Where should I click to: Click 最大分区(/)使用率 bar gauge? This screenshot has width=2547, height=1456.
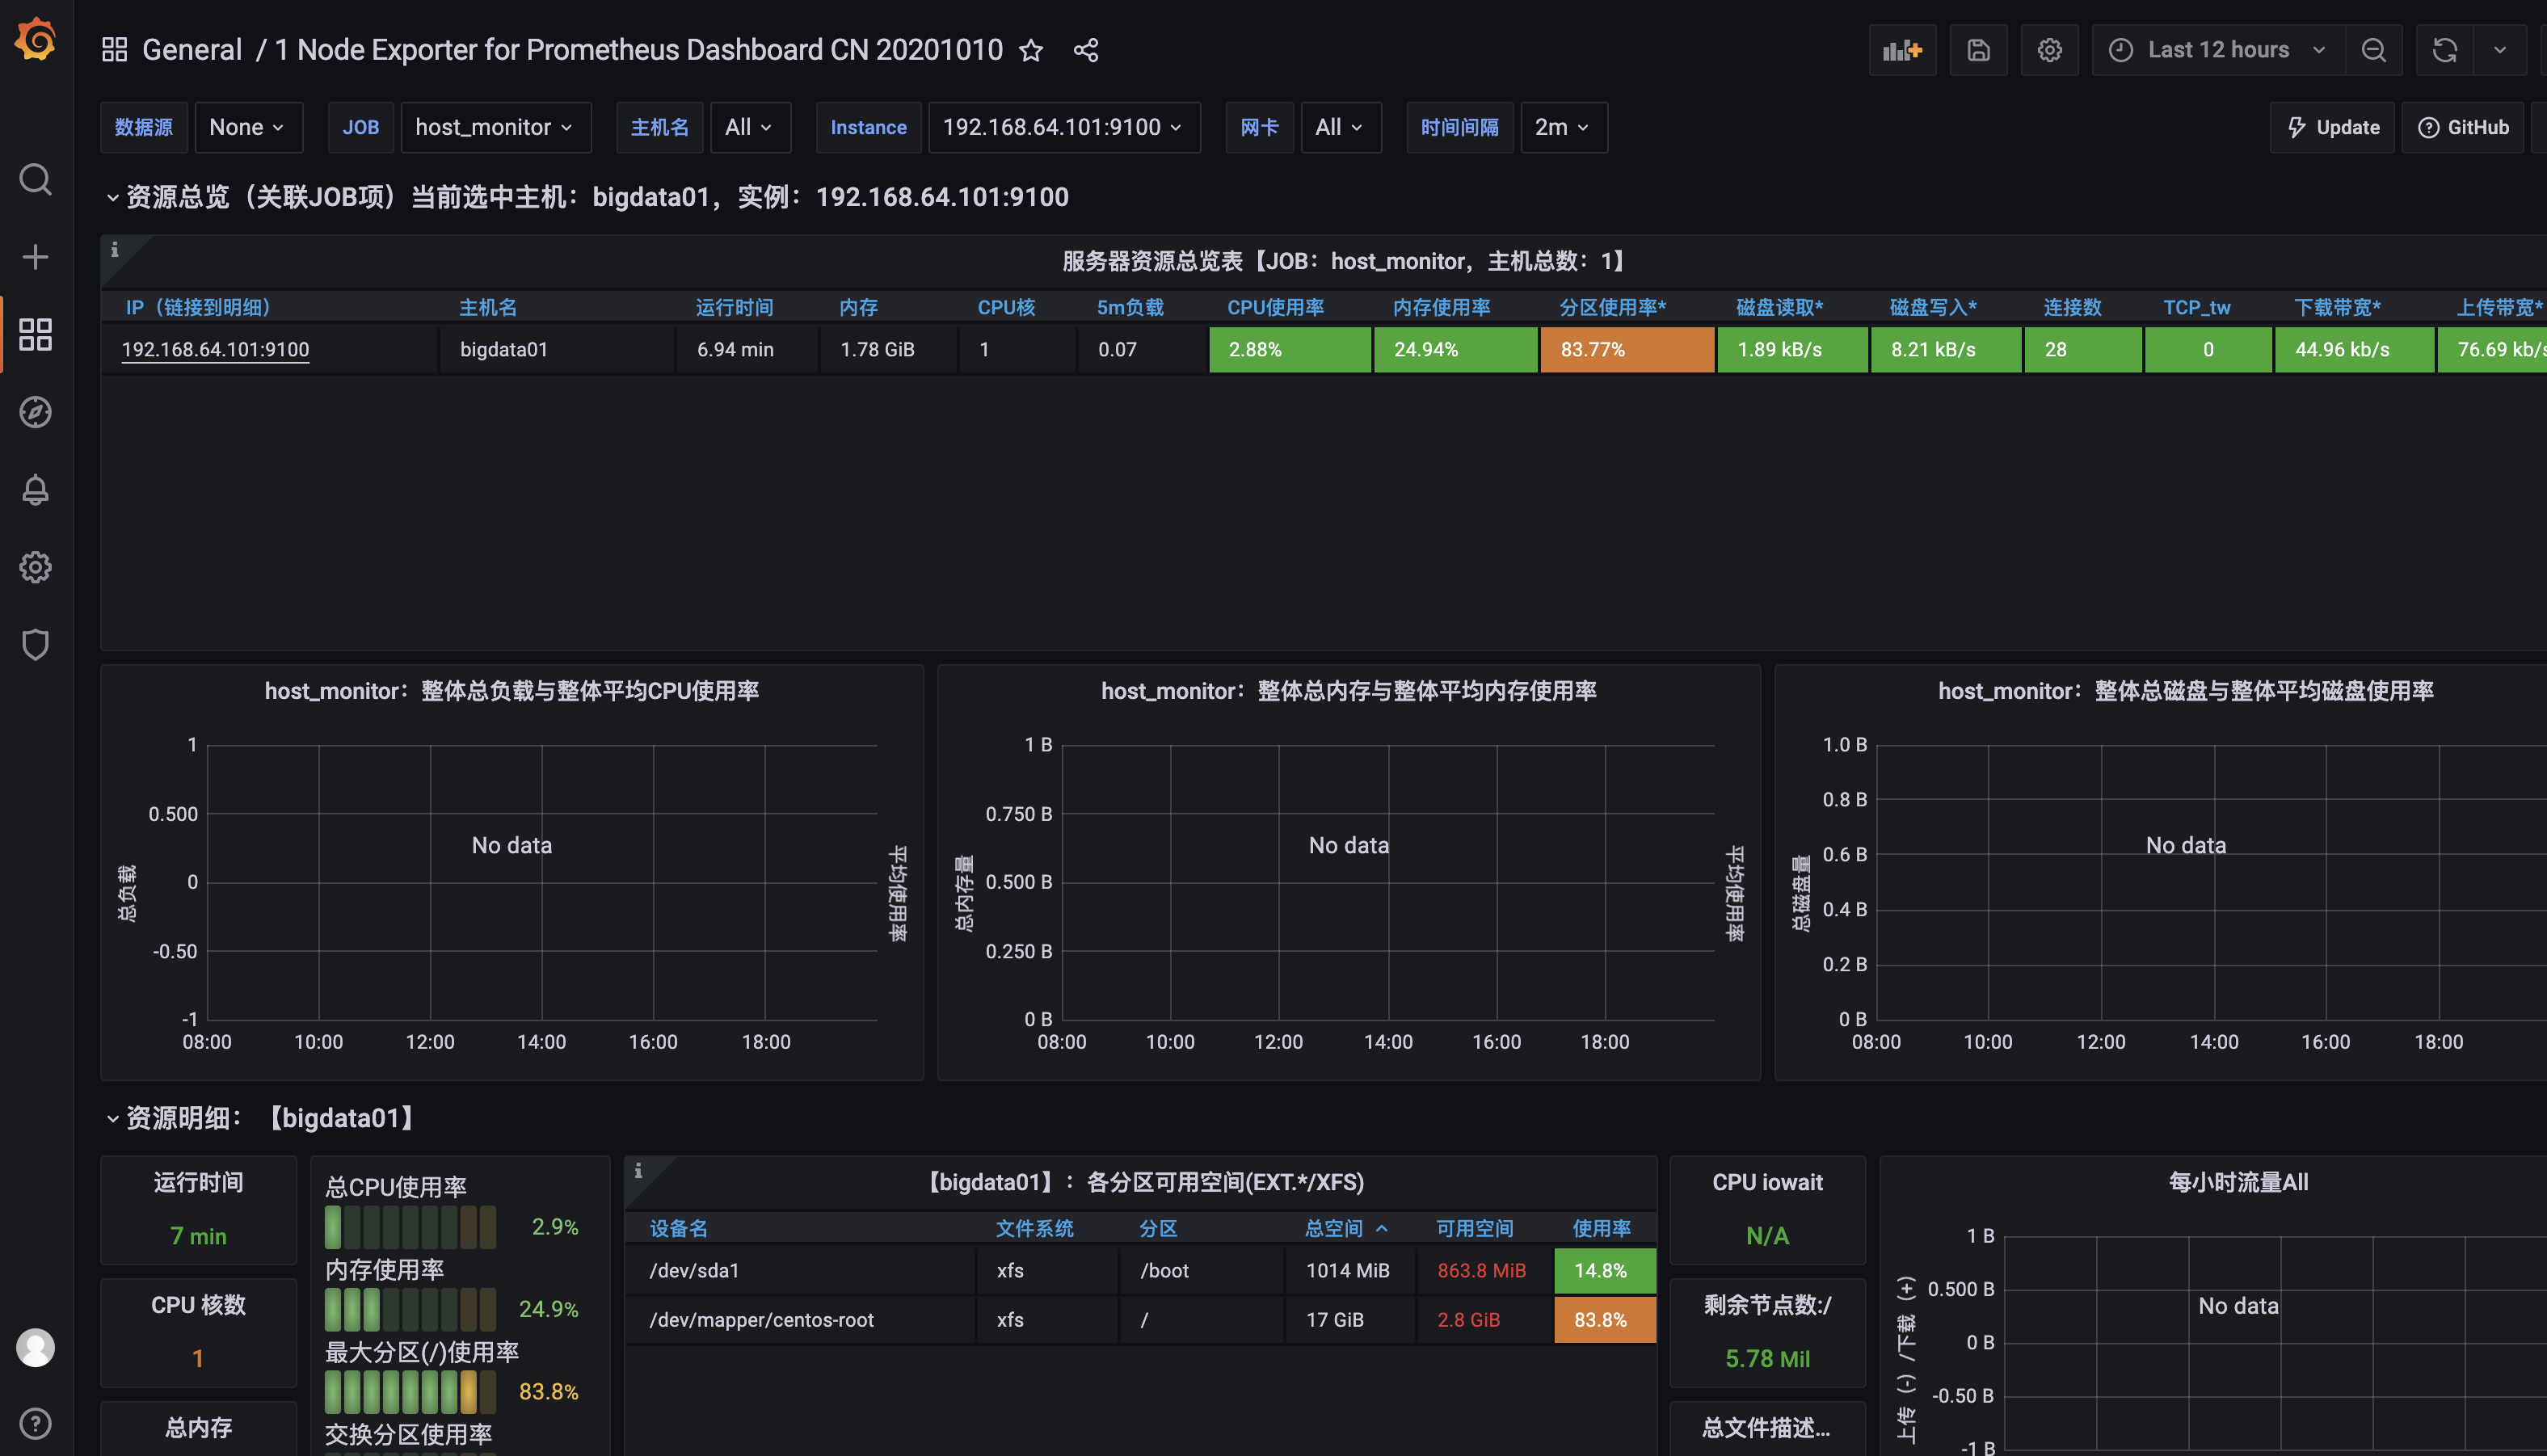point(410,1391)
